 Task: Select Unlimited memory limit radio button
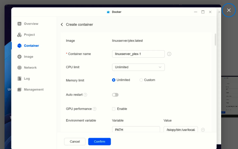[x=114, y=80]
